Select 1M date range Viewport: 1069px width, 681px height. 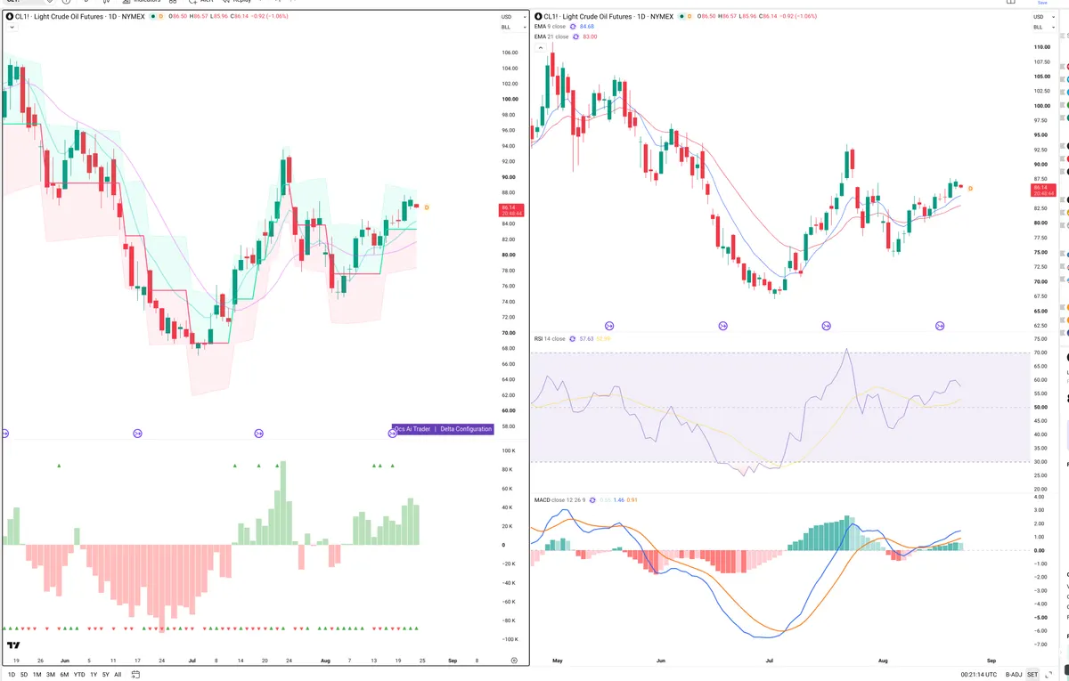[x=37, y=675]
